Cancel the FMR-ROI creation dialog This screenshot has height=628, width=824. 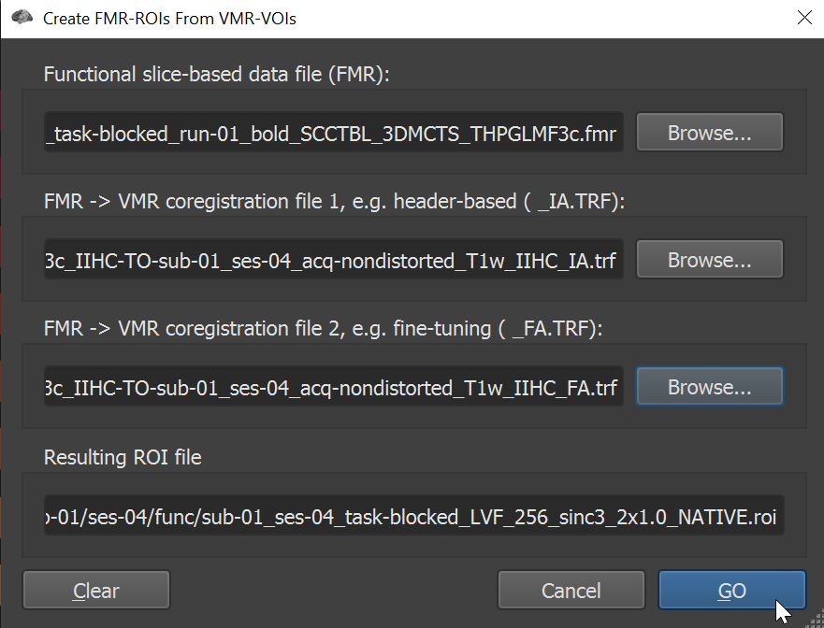point(571,591)
